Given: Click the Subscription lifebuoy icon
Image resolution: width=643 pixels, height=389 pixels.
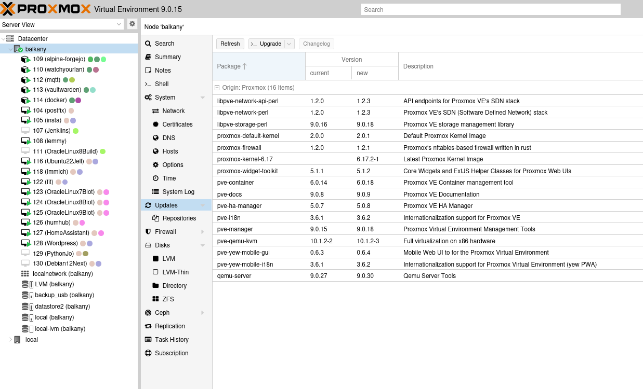Looking at the screenshot, I should (x=148, y=353).
